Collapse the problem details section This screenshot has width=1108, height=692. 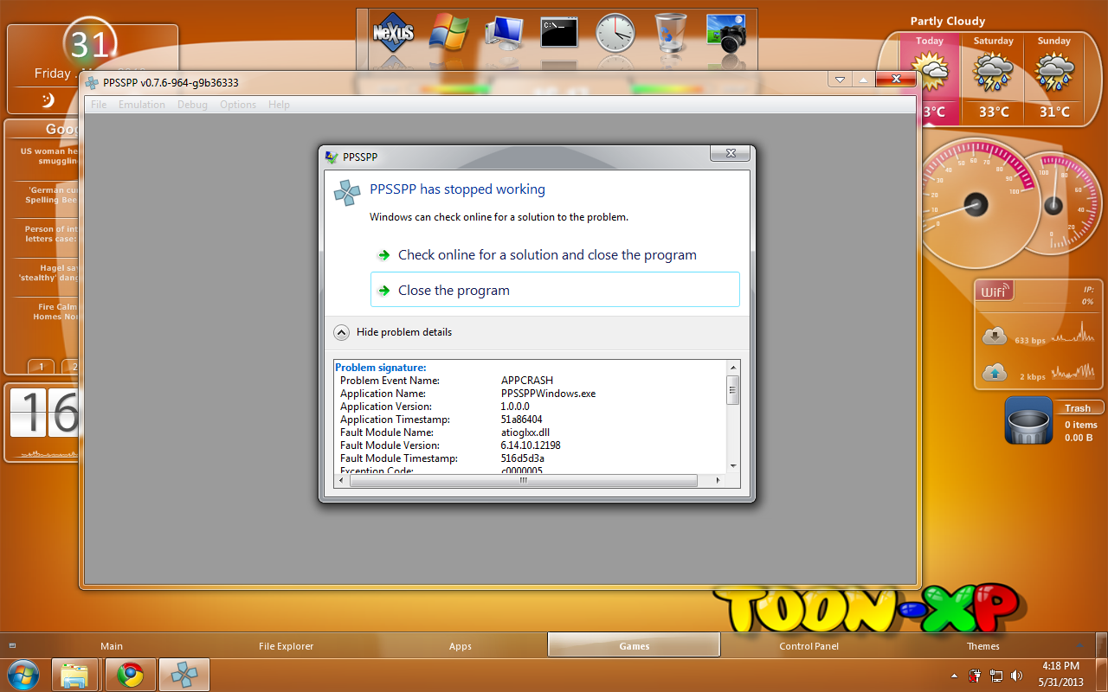pos(342,332)
